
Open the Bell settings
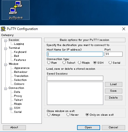pos(16,56)
